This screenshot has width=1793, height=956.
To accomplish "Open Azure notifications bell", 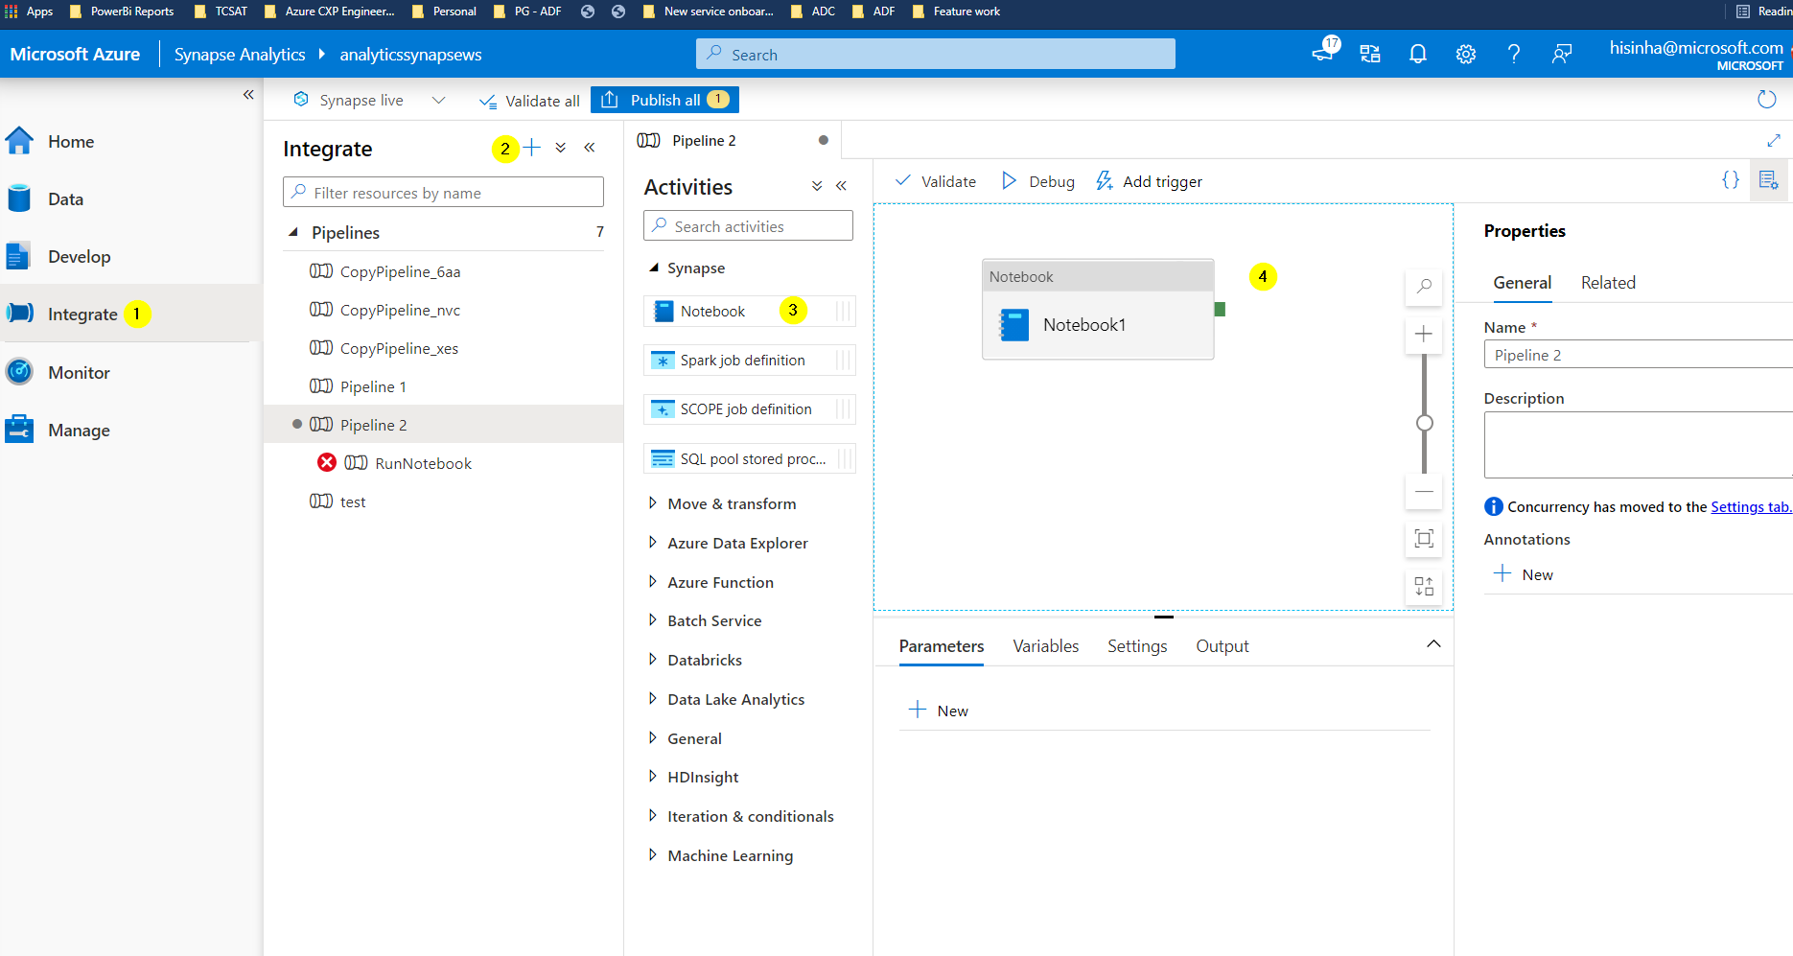I will 1417,55.
